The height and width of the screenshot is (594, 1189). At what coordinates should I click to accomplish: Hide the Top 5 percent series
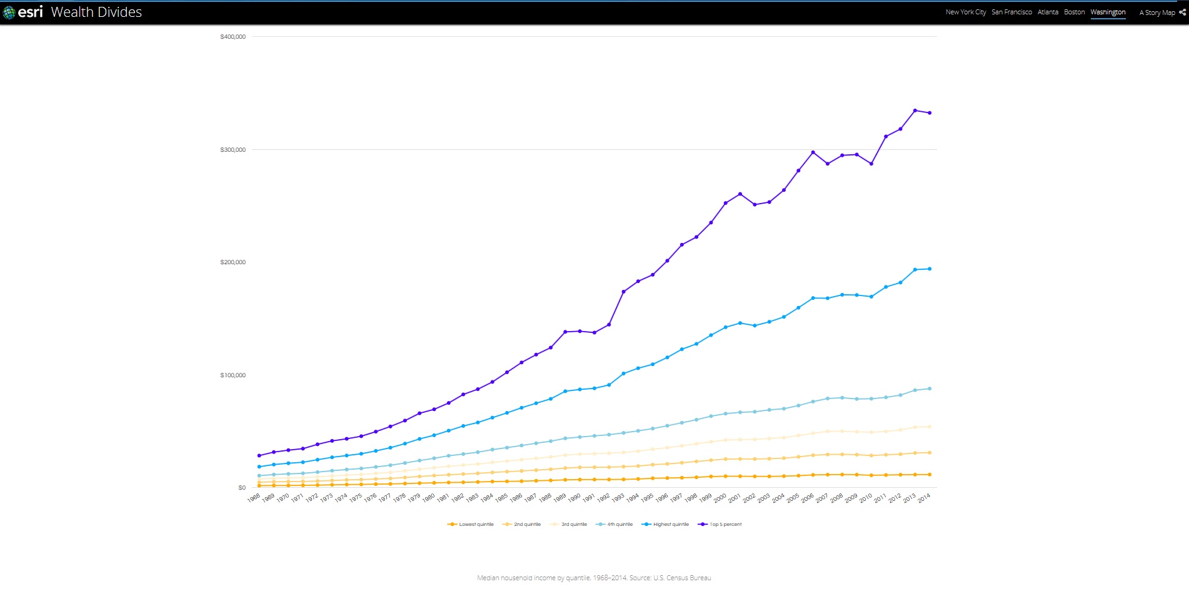click(726, 525)
